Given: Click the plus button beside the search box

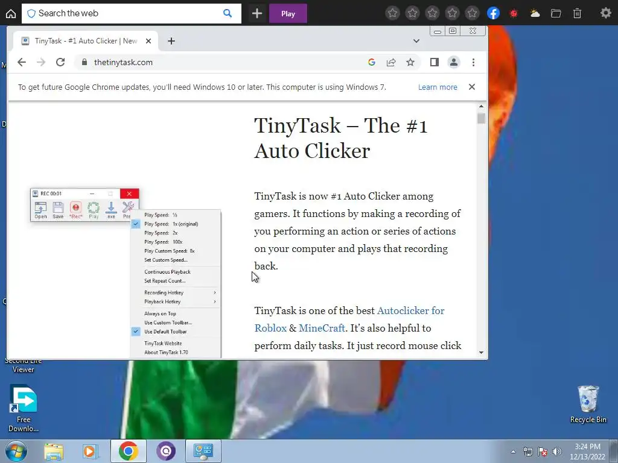Looking at the screenshot, I should pos(257,13).
